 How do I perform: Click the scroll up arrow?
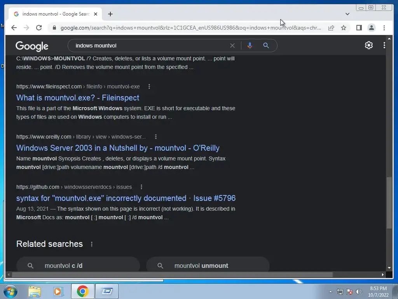[x=389, y=39]
